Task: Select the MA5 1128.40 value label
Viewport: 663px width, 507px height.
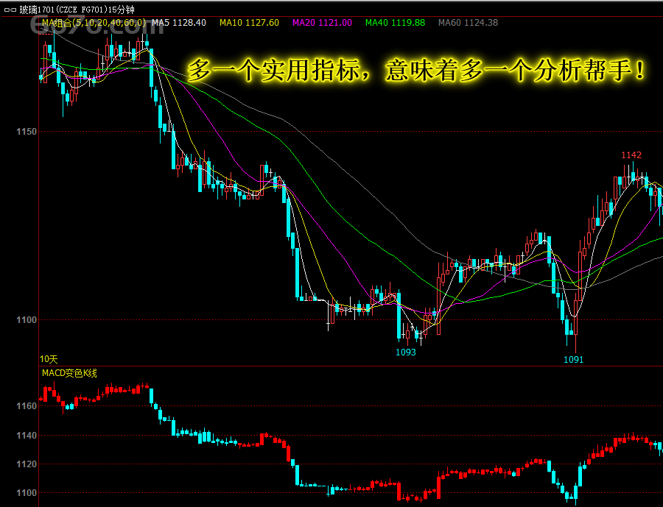Action: [179, 23]
